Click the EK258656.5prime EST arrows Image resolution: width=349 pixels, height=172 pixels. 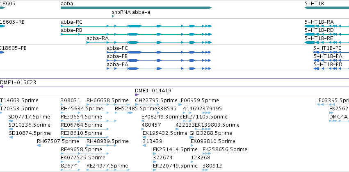[x=207, y=153]
